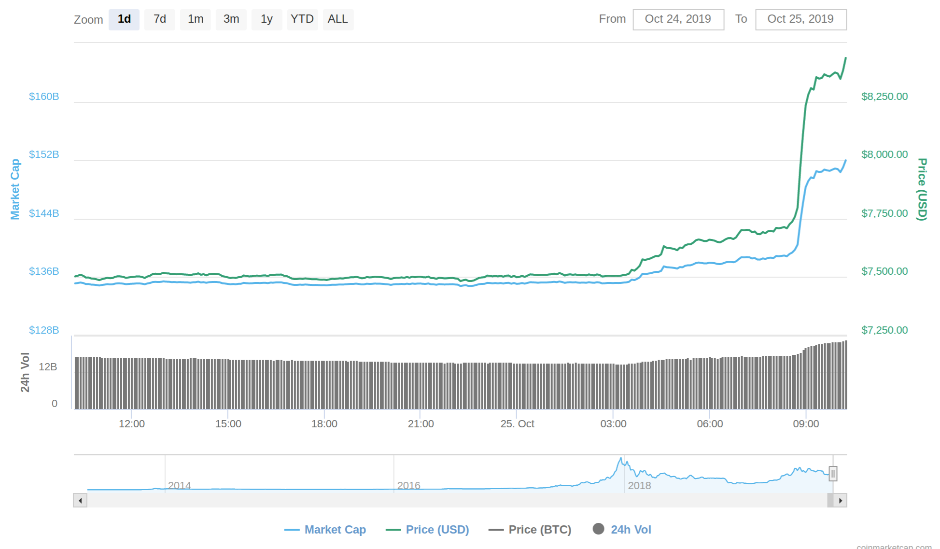Click the navigator scroll left arrow

[x=80, y=501]
